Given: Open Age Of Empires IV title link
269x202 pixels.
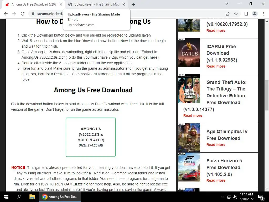Looking at the screenshot, I should tap(227, 135).
